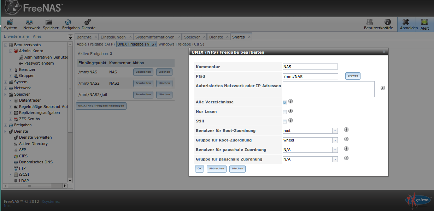This screenshot has height=211, width=434.
Task: Click the info icon beside Alle Verzeichnisse
Action: coord(291,101)
